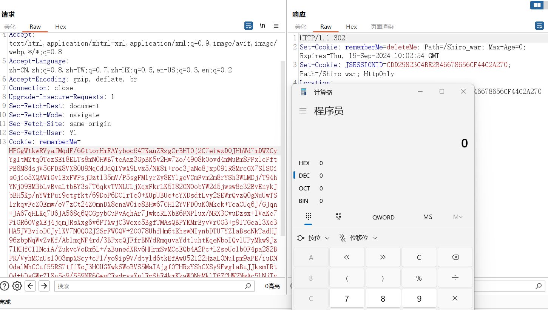Switch to full keypad view in Calculator

[x=308, y=216]
